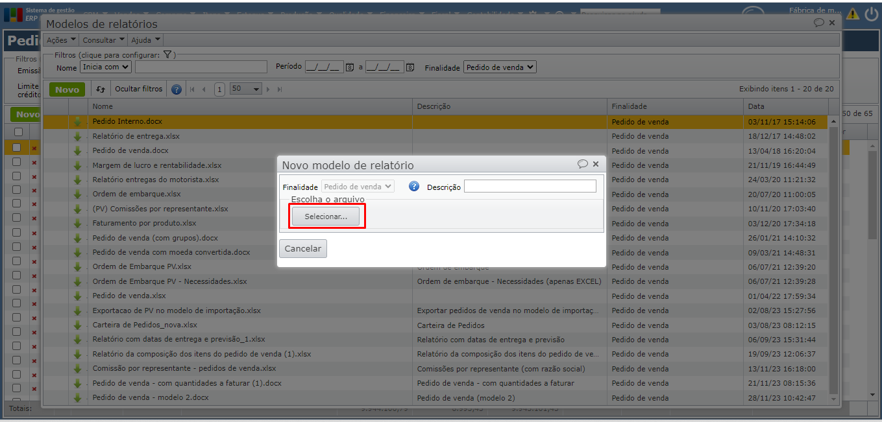Download the Relatório de entrega.xlsx template
The image size is (882, 422).
point(78,136)
